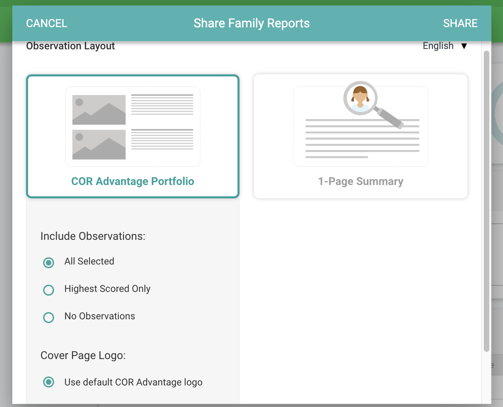This screenshot has height=407, width=503.
Task: Choose the COR Advantage Portfolio layout card
Action: pos(133,136)
